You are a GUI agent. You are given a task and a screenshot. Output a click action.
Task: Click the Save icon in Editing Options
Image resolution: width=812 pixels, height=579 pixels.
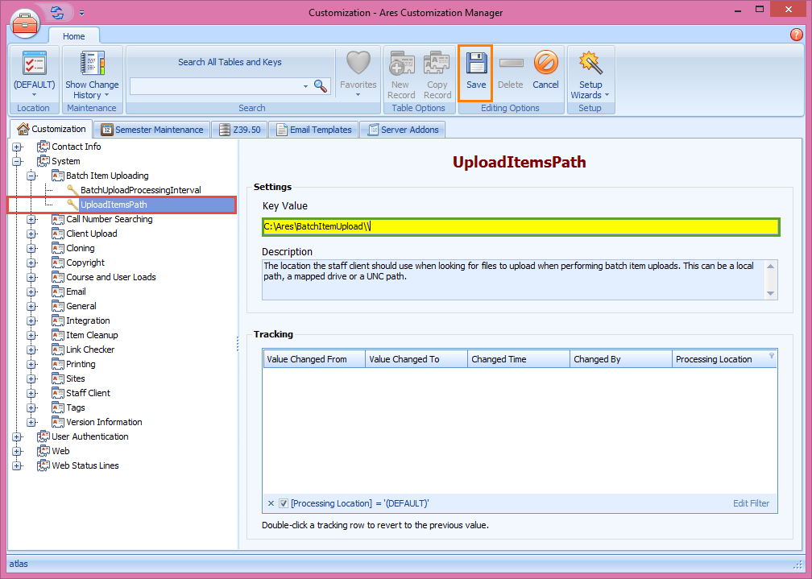(475, 63)
